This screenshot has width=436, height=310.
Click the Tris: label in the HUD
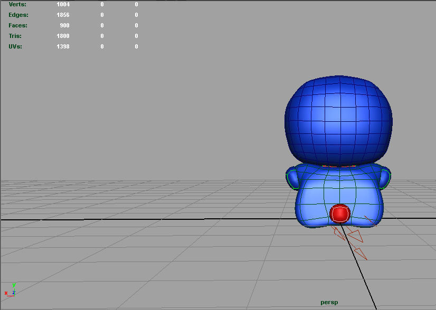[x=15, y=36]
